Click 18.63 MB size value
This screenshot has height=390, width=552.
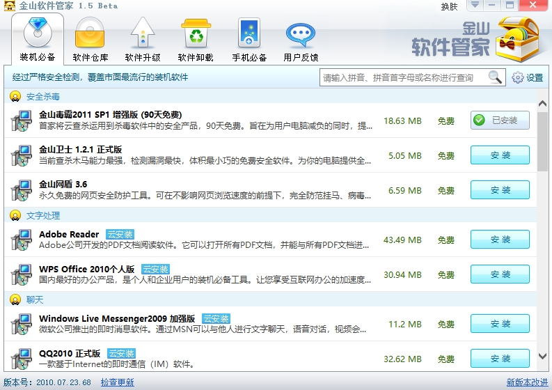tap(402, 121)
